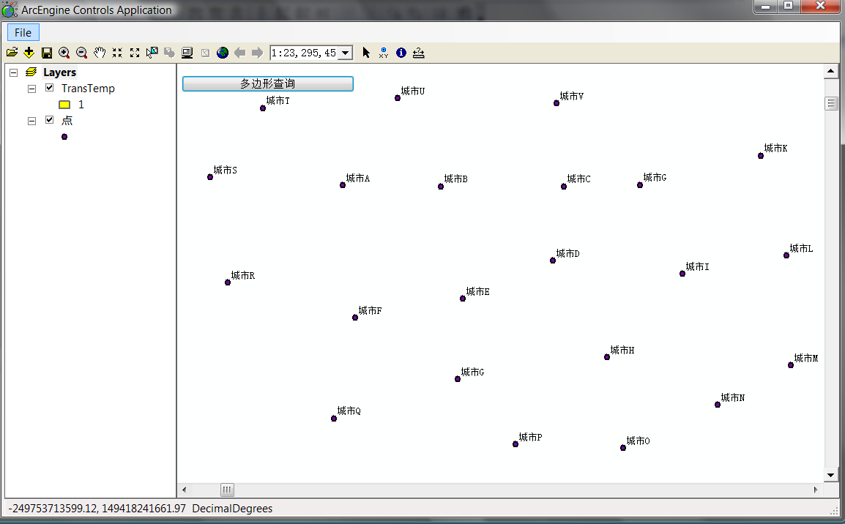
Task: Click the Open Document folder icon
Action: click(x=12, y=53)
